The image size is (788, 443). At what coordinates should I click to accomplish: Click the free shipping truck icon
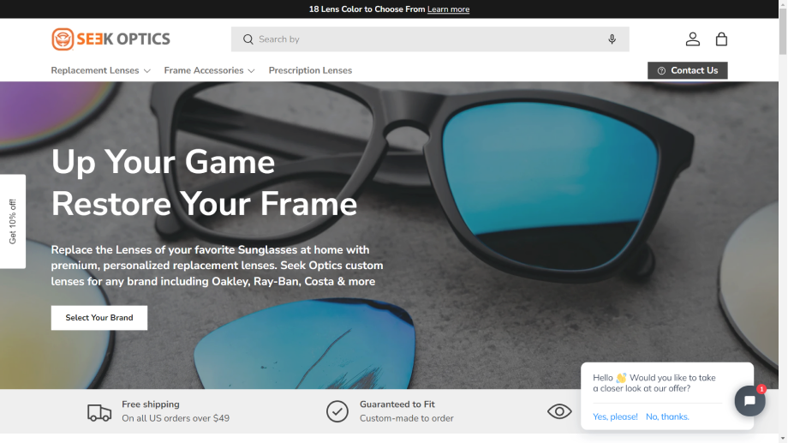[99, 412]
